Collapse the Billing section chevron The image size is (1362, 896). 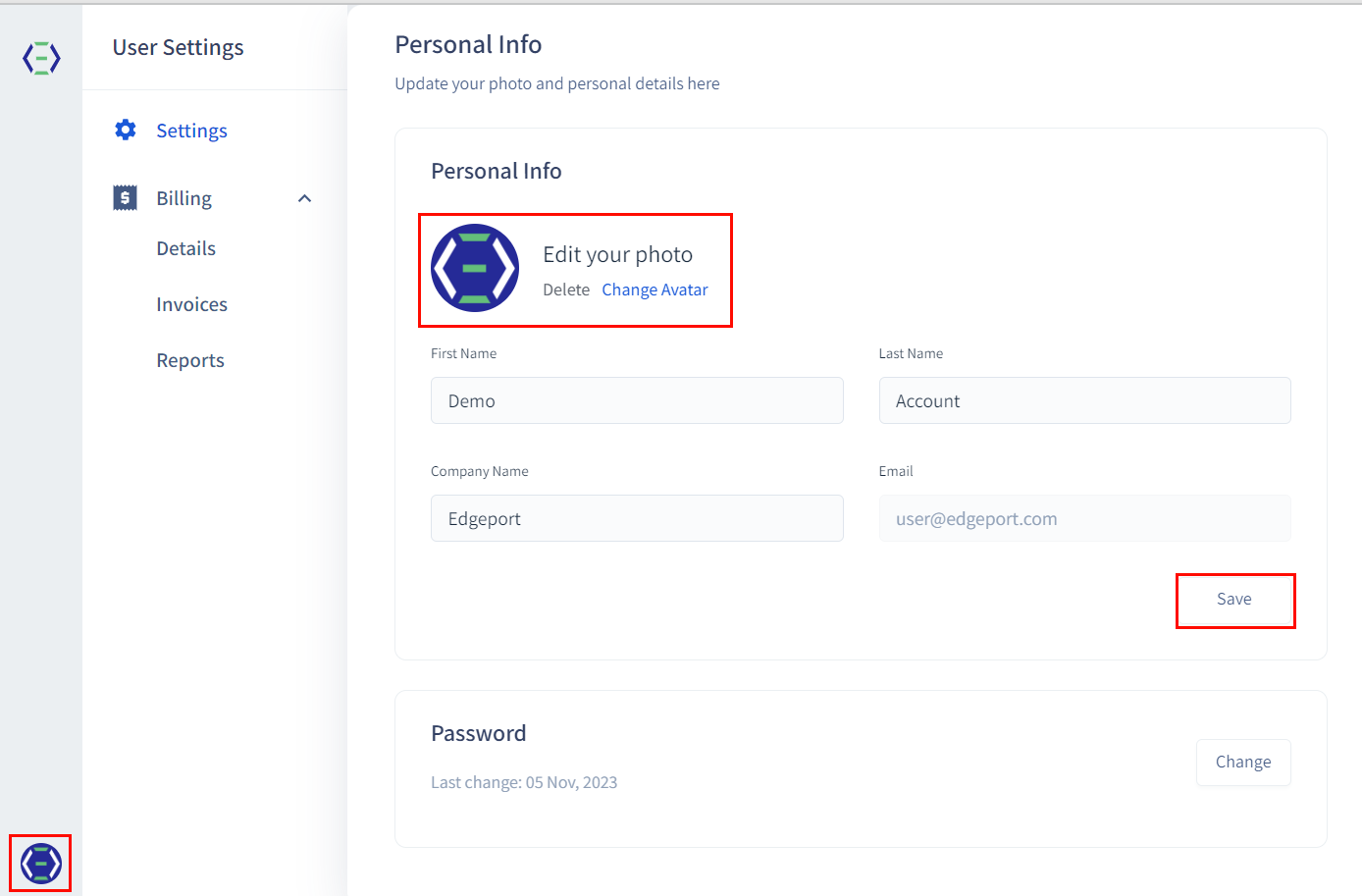click(304, 198)
